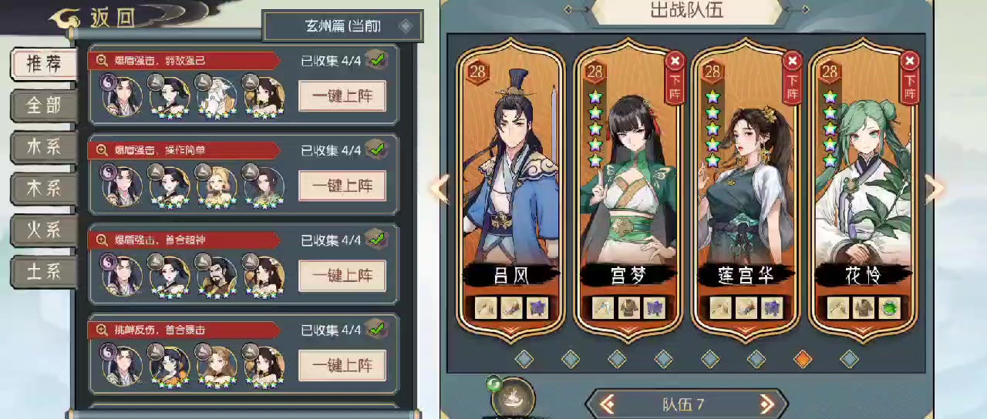The width and height of the screenshot is (987, 419).
Task: Open the 玄州篇 (当前) chapter dropdown
Action: click(343, 26)
